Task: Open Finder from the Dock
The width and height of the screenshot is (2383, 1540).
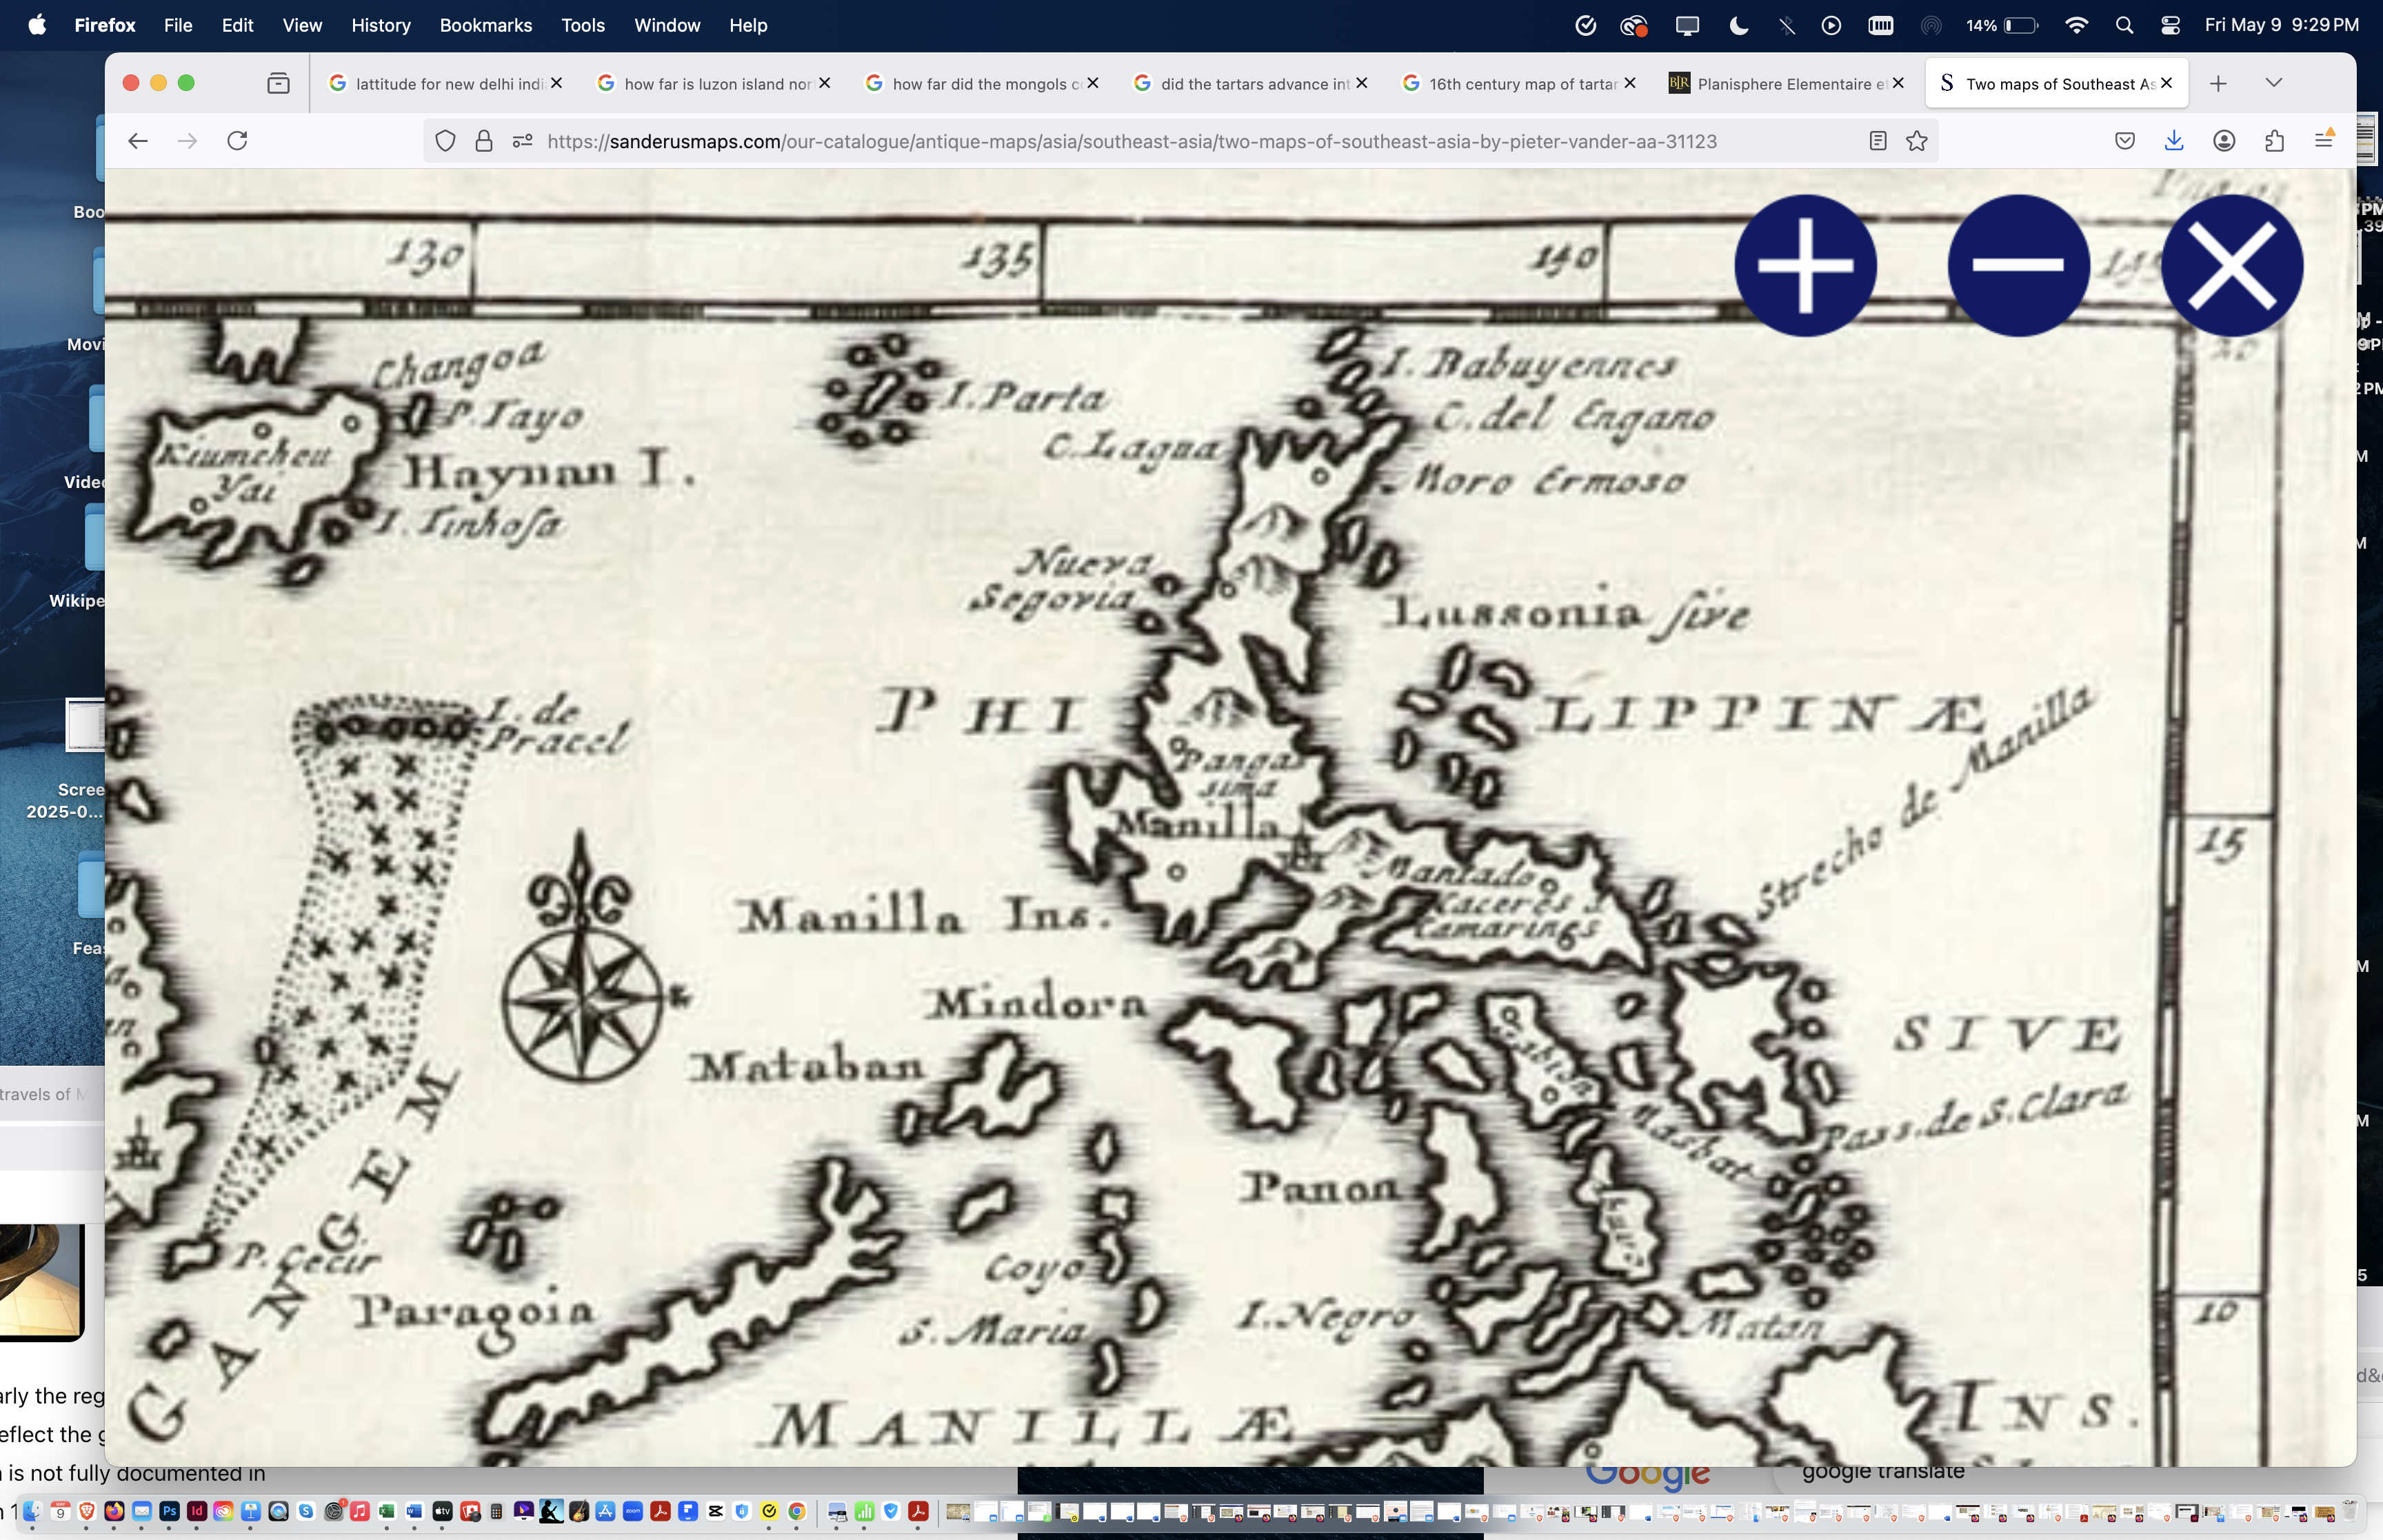Action: pyautogui.click(x=32, y=1511)
